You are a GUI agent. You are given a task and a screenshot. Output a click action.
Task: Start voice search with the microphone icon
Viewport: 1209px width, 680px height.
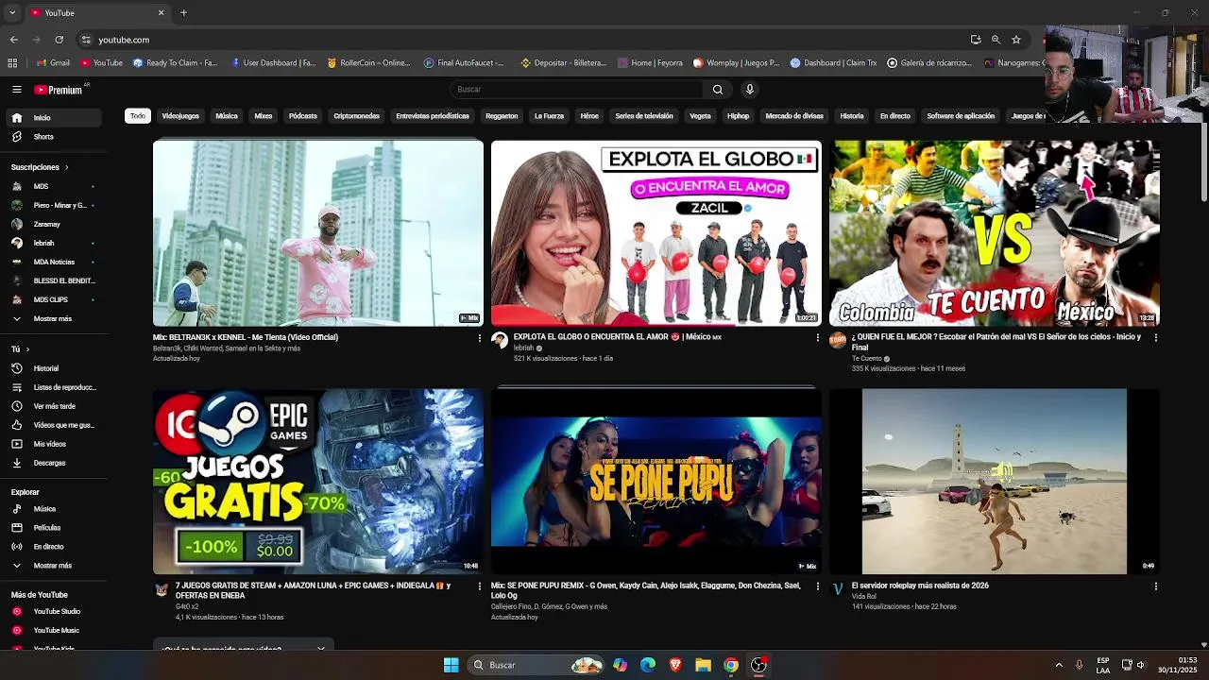pyautogui.click(x=750, y=90)
